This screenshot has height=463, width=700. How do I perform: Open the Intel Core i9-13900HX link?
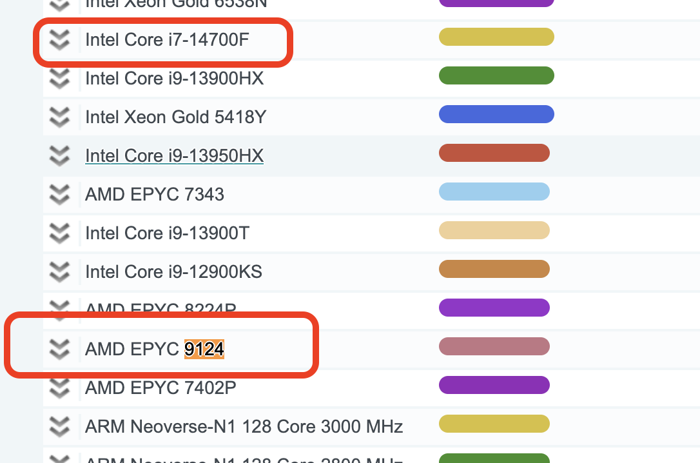174,79
